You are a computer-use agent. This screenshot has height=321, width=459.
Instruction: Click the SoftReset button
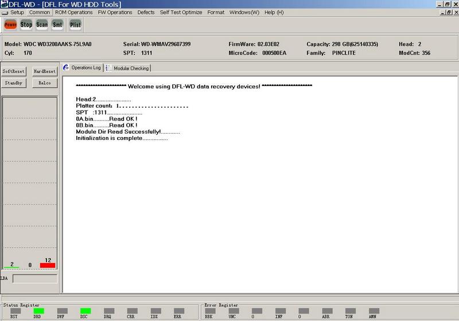(13, 71)
